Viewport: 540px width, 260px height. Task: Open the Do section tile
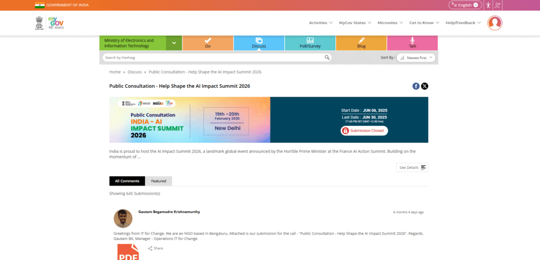[x=208, y=43]
